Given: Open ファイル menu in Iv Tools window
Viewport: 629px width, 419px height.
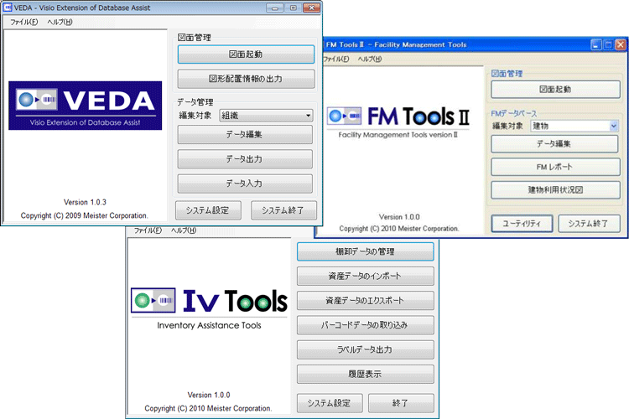Looking at the screenshot, I should click(x=148, y=230).
